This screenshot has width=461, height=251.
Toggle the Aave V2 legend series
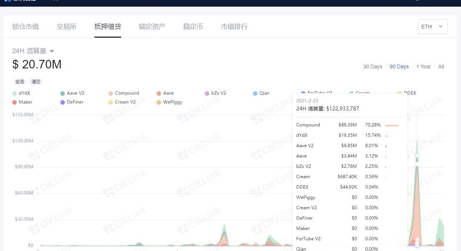[72, 93]
